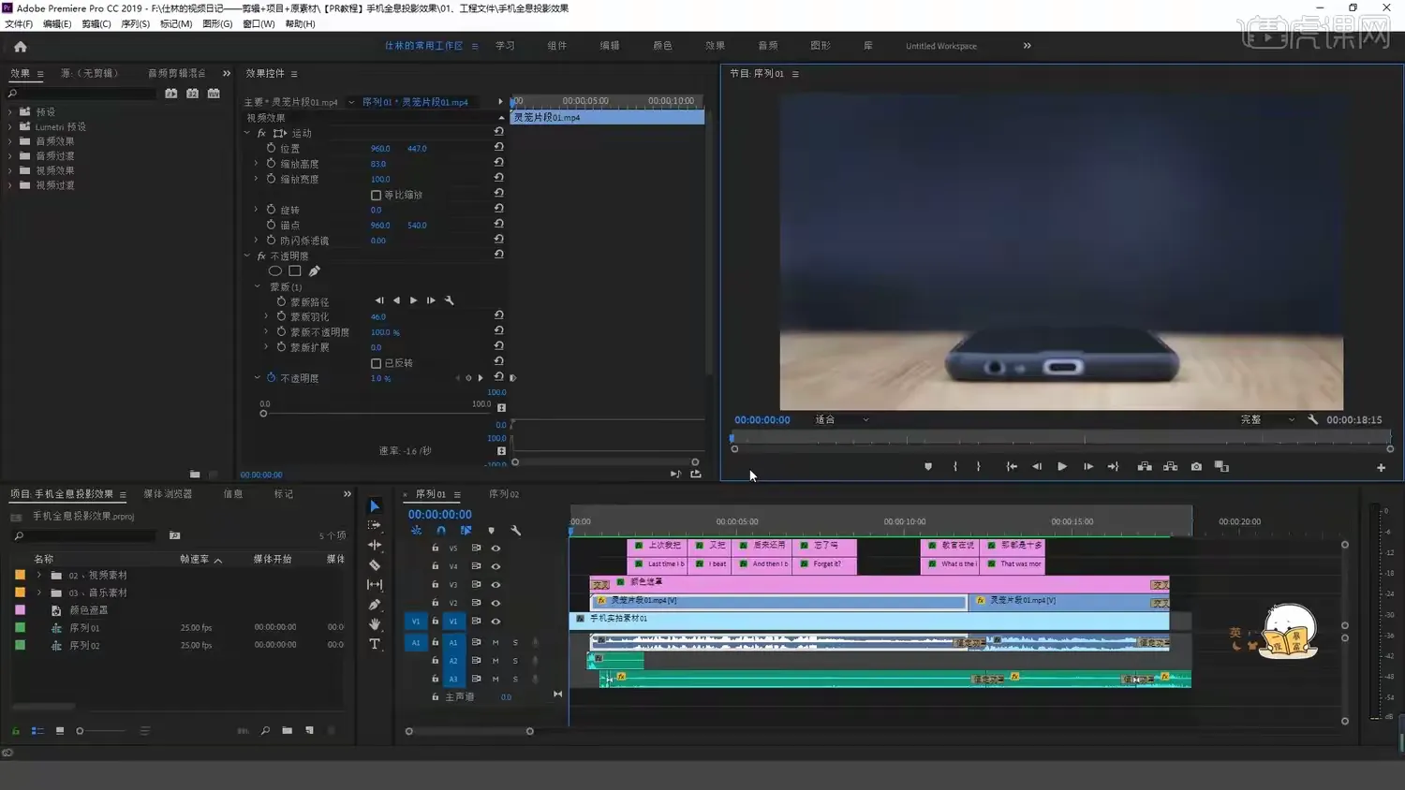This screenshot has height=790, width=1405.
Task: Export frame with camera icon
Action: pos(1196,466)
